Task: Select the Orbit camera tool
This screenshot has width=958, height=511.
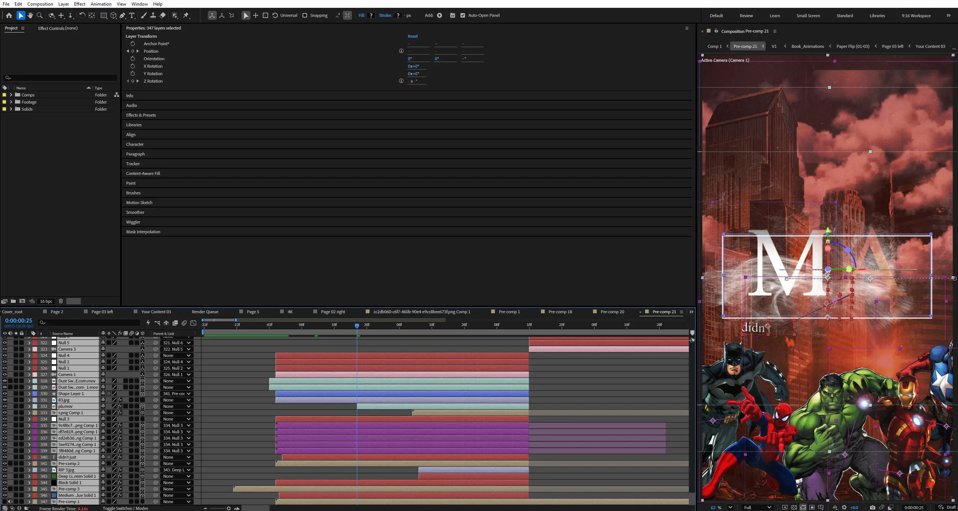Action: (x=52, y=15)
